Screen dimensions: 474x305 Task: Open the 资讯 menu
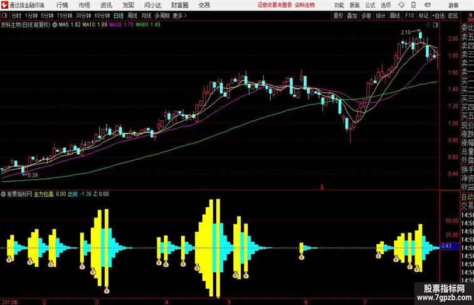(106, 5)
